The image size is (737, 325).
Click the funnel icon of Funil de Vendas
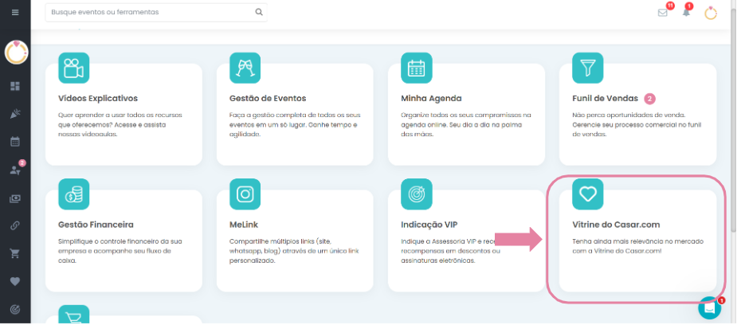click(587, 68)
